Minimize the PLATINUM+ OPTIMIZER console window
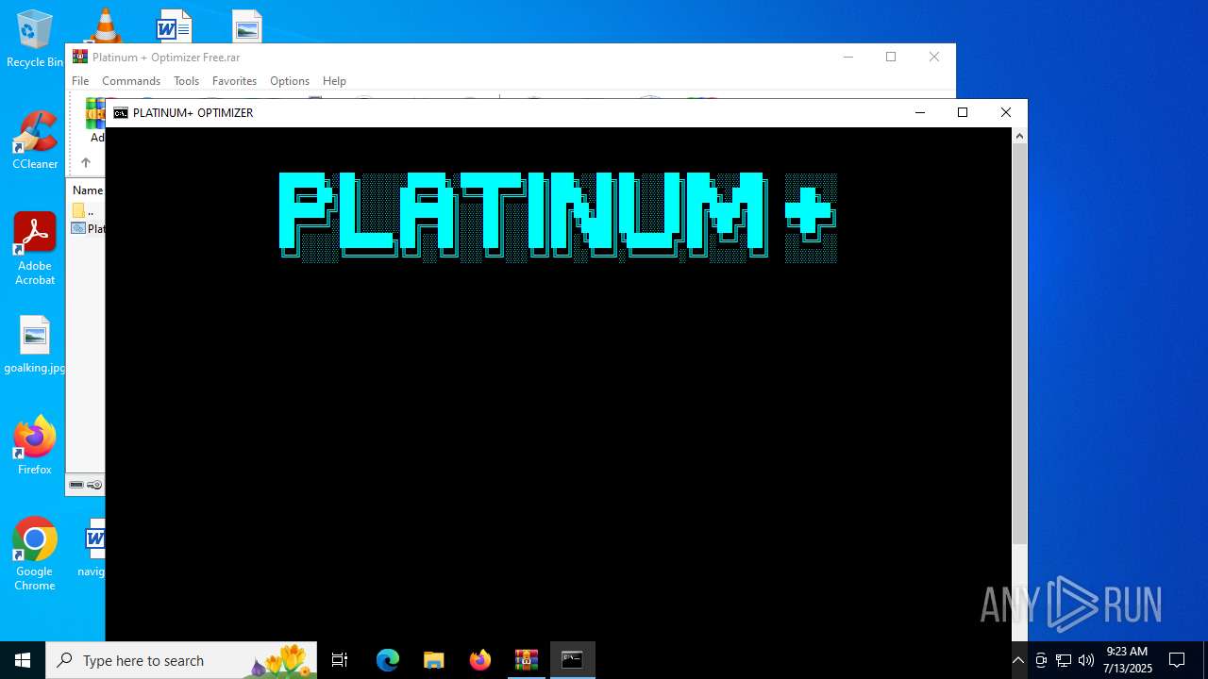 click(x=920, y=112)
